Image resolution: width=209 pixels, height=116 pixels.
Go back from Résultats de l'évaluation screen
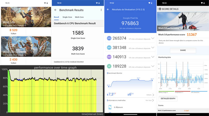tap(108, 9)
